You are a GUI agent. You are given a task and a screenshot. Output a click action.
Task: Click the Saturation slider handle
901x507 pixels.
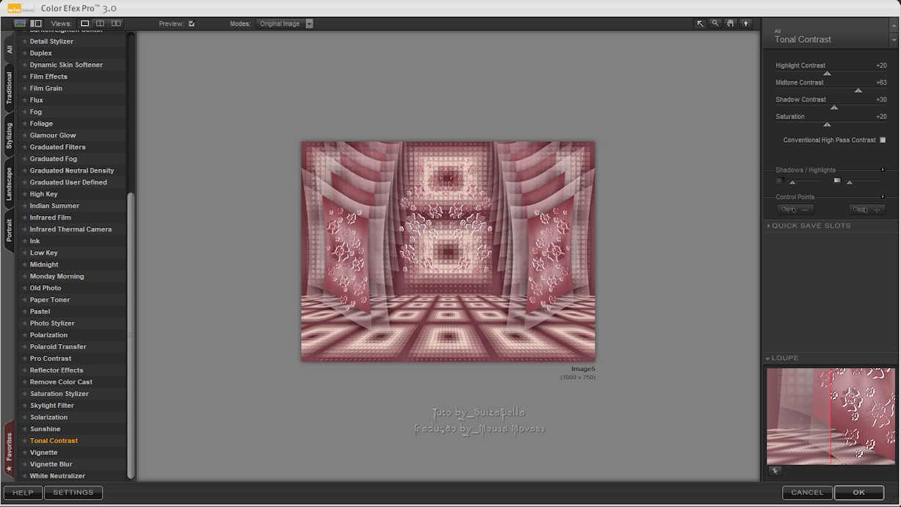[x=827, y=124]
